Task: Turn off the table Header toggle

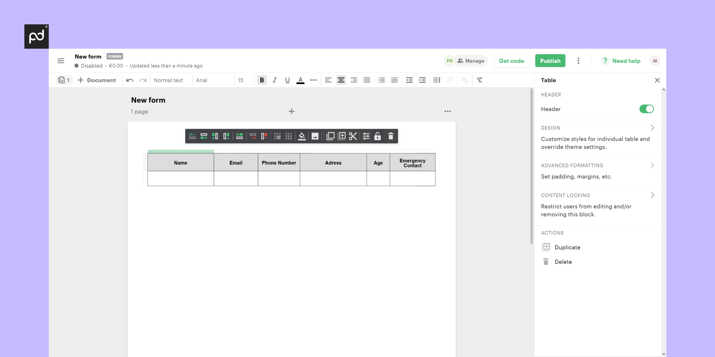Action: point(646,109)
